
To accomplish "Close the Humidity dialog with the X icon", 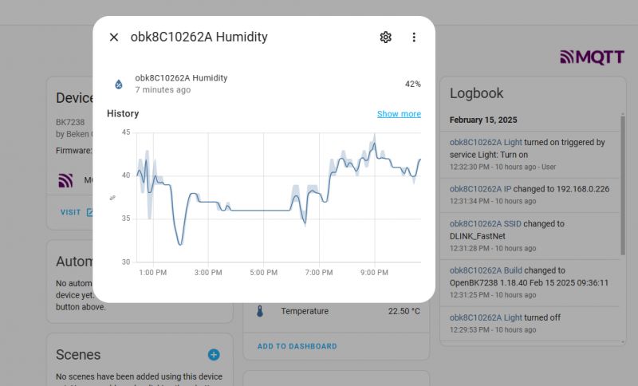I will coord(114,37).
